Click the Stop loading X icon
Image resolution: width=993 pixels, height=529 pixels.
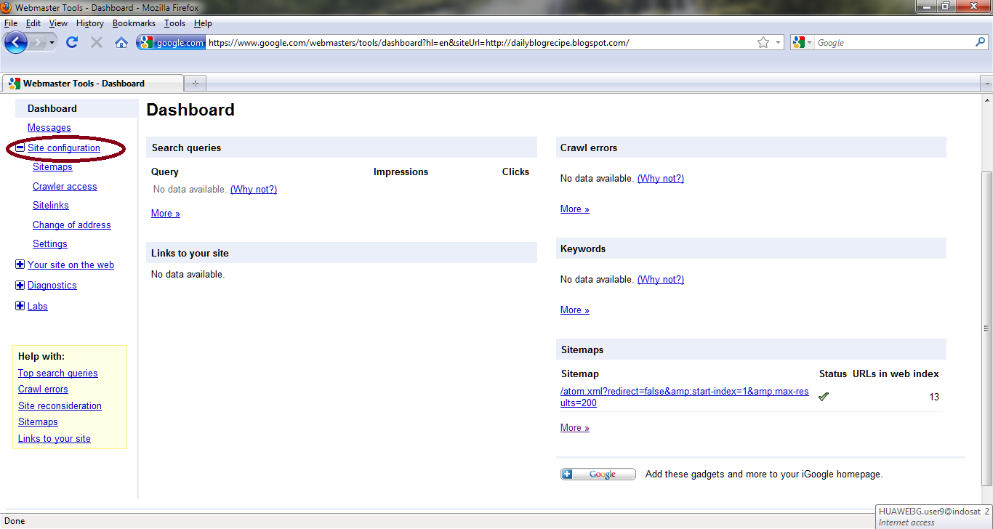tap(96, 43)
